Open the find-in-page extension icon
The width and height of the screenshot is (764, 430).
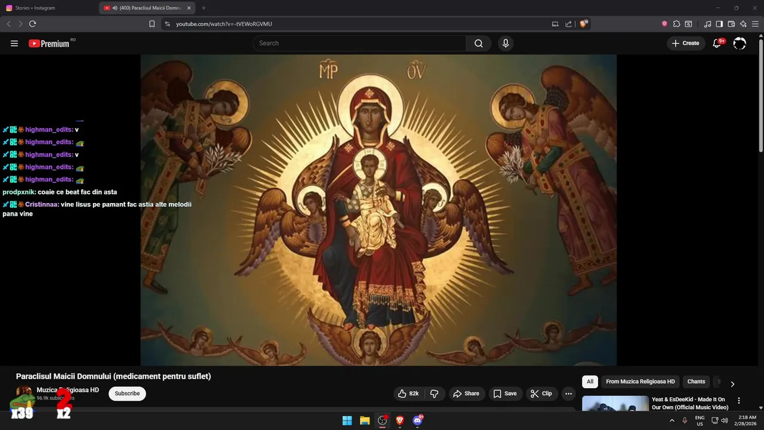pyautogui.click(x=688, y=24)
